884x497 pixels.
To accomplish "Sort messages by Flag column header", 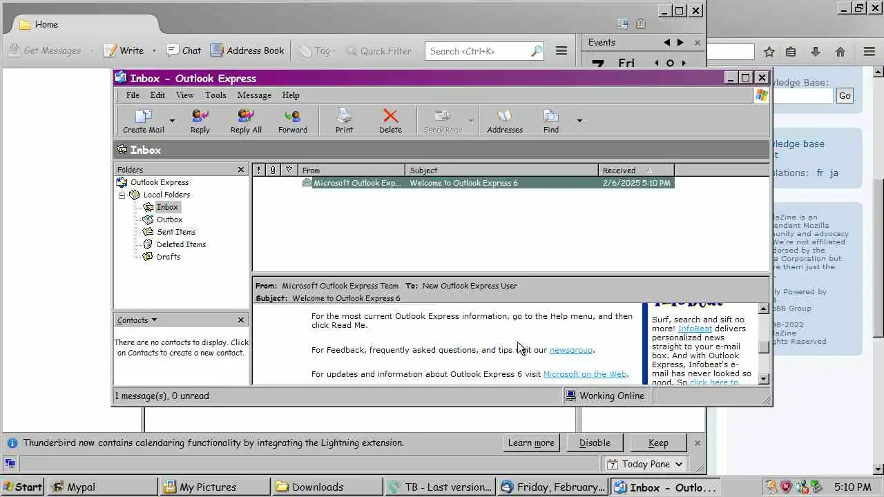I will (289, 170).
